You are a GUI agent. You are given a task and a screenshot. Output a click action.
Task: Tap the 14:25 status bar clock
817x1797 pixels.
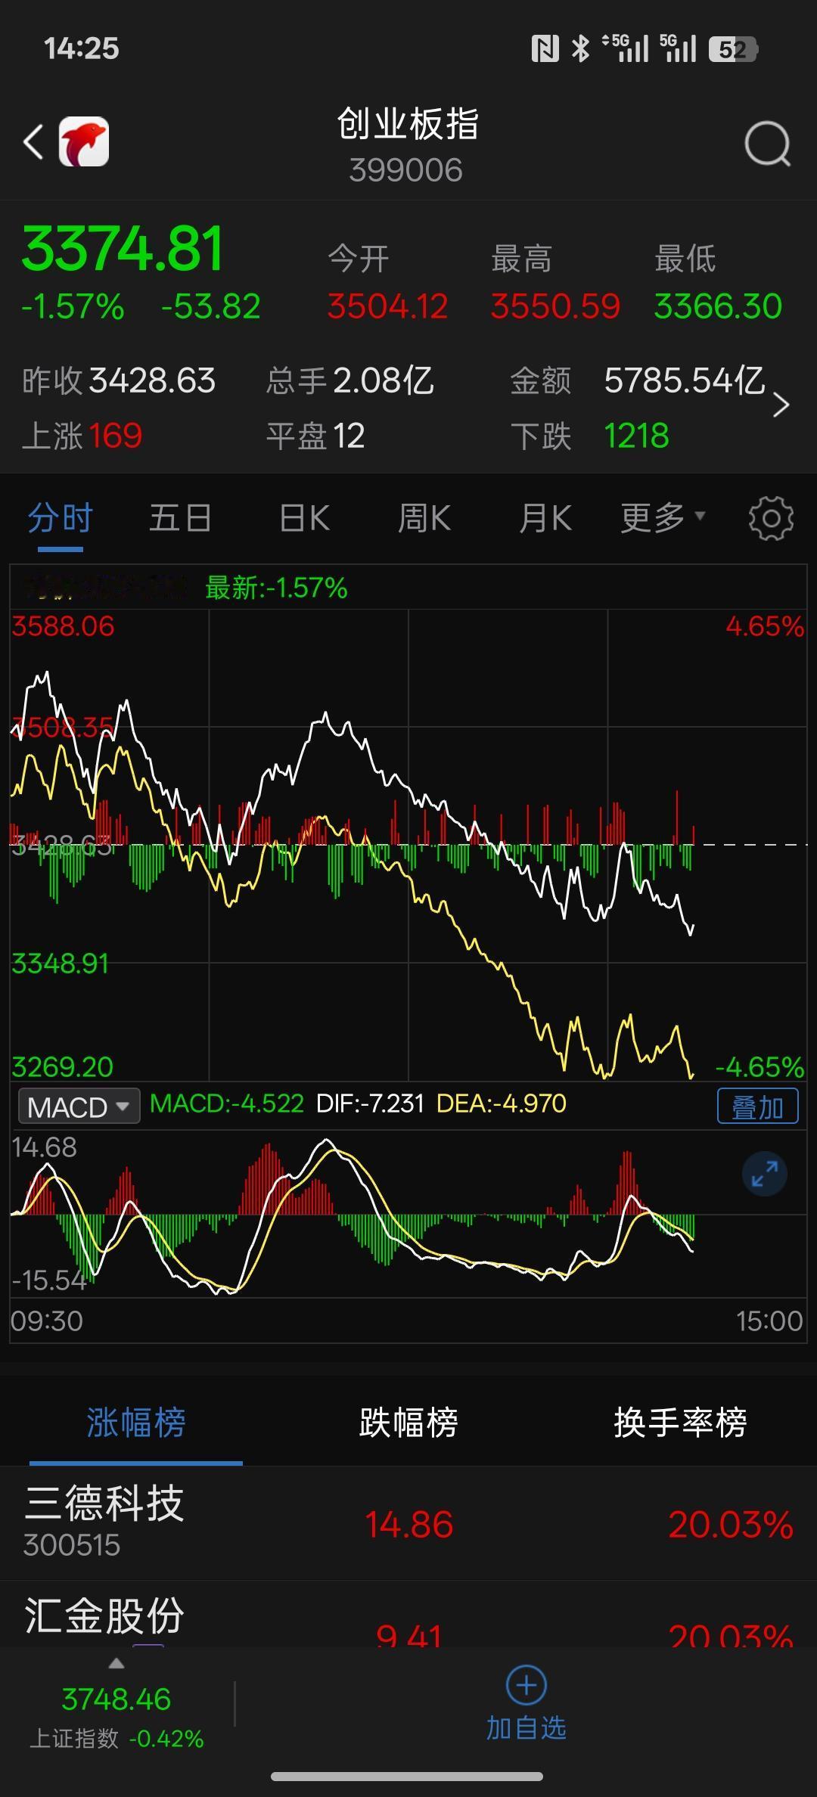(x=82, y=49)
